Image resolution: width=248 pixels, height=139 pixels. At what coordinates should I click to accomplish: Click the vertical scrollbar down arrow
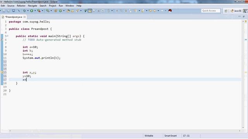point(243,128)
